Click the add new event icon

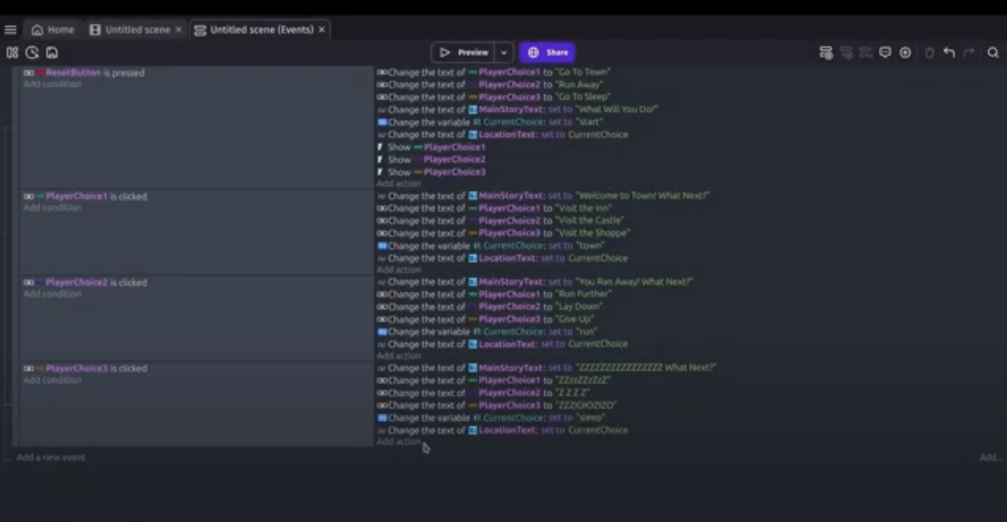click(826, 52)
